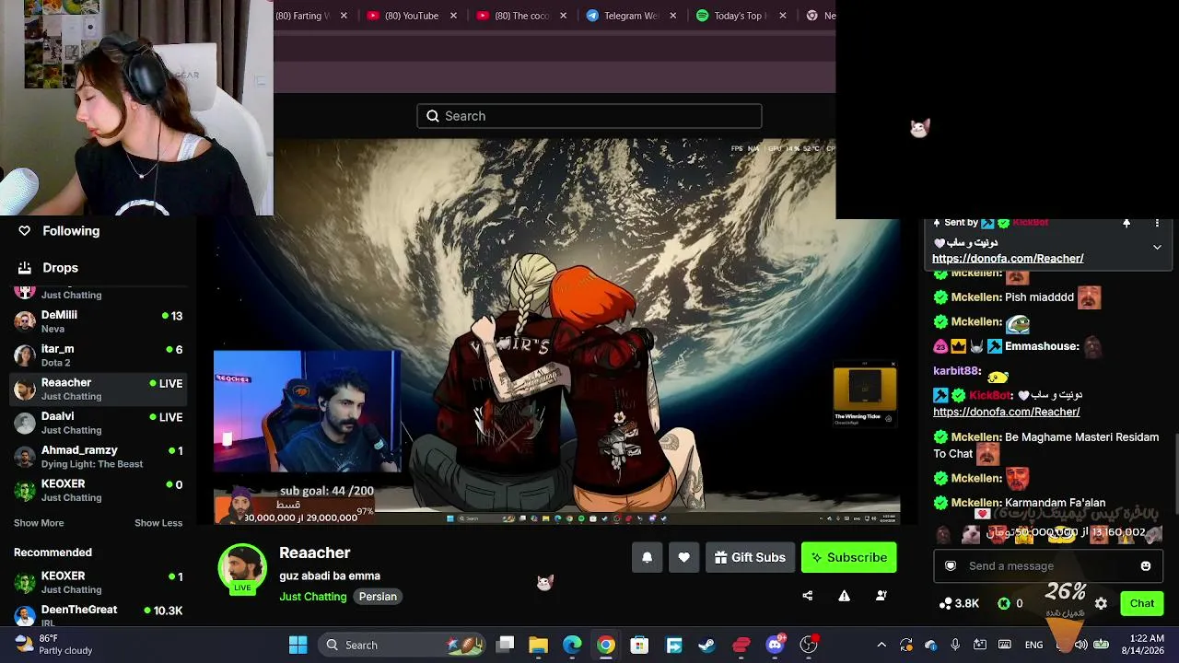Screen dimensions: 1179x663
Task: Click the Persian language tag
Action: (378, 597)
